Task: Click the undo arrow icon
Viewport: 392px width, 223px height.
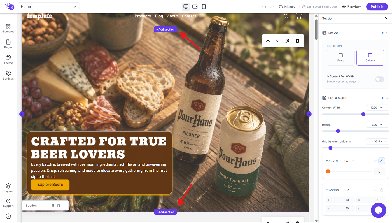Action: coord(264,7)
